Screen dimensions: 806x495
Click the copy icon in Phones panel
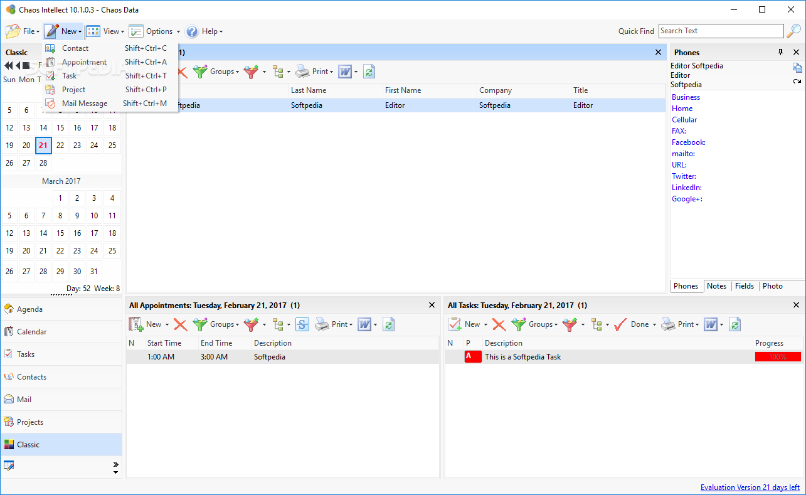[797, 68]
